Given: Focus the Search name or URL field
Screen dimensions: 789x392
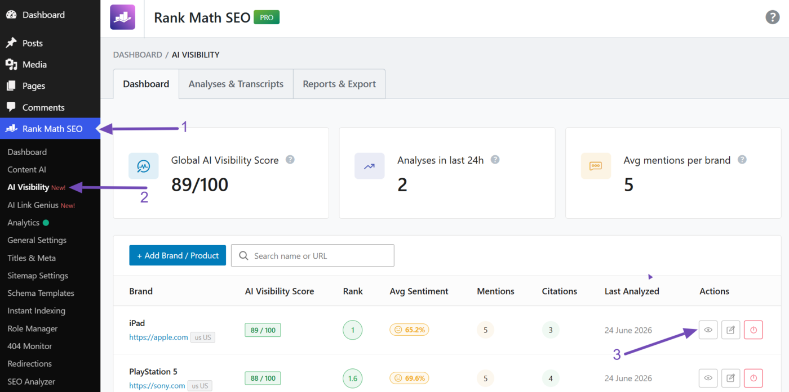Looking at the screenshot, I should point(313,255).
